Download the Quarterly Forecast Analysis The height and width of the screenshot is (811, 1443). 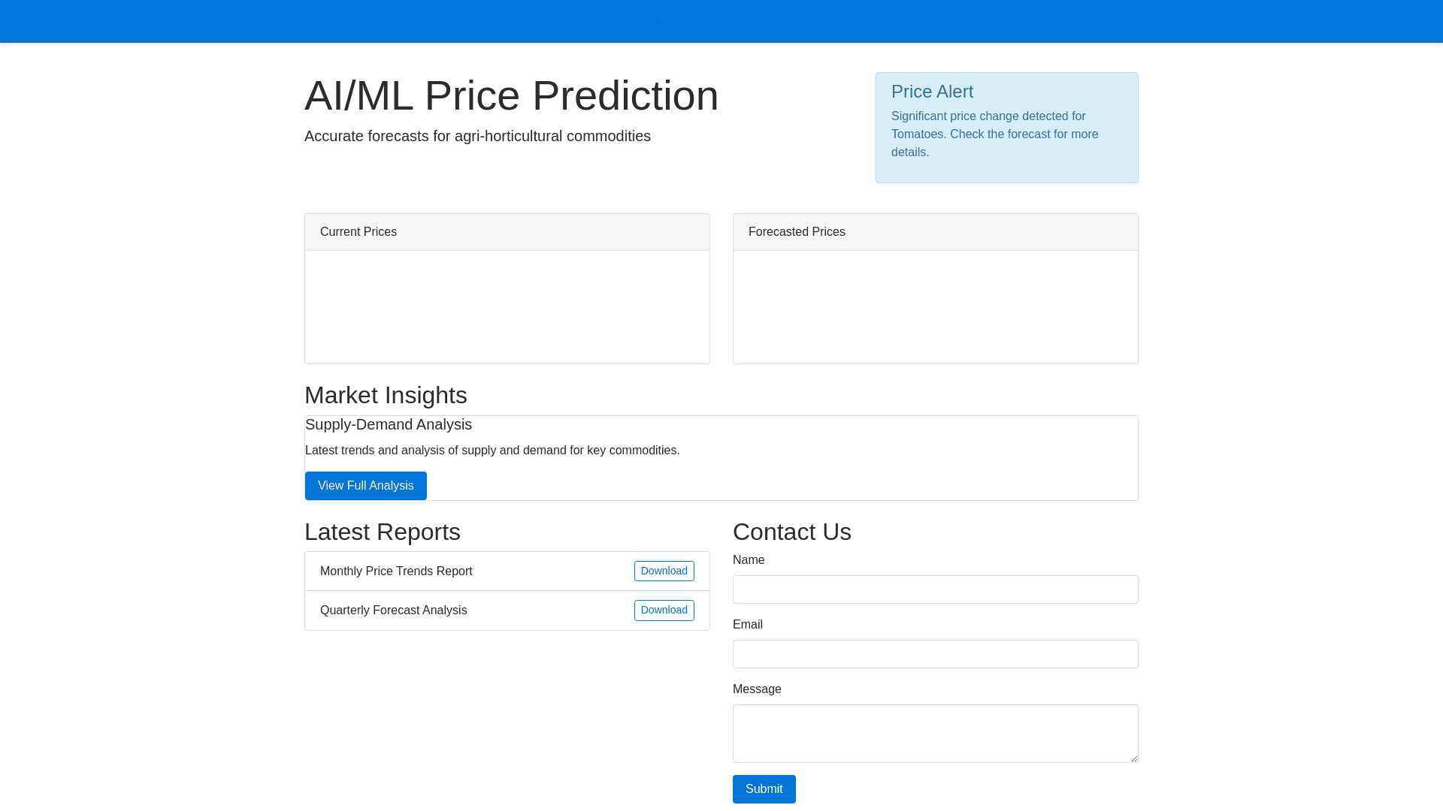(x=664, y=611)
